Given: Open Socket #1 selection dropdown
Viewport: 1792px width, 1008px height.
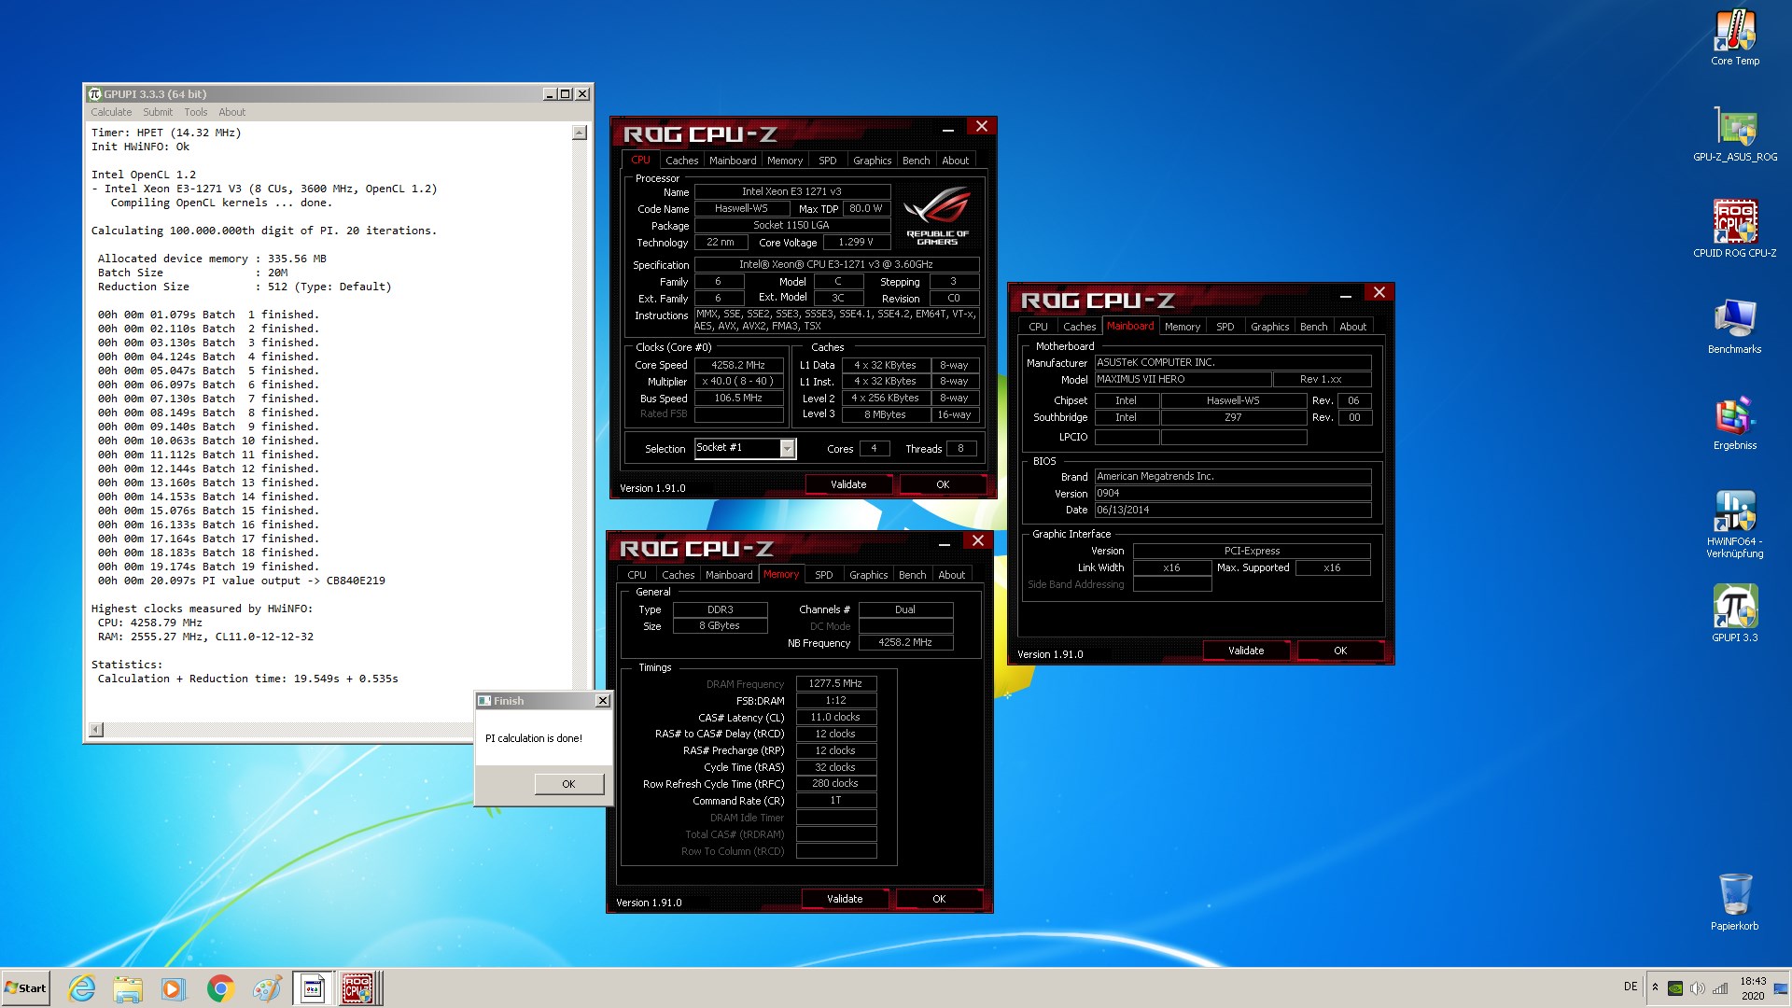Looking at the screenshot, I should click(787, 449).
